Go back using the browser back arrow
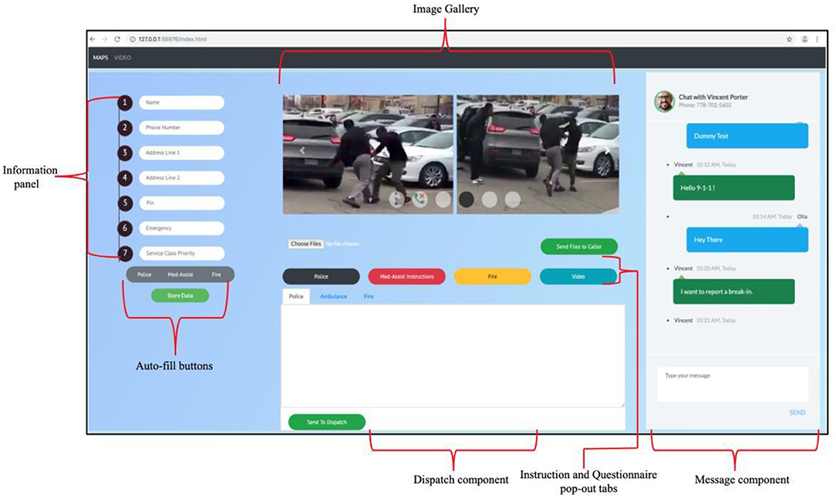Image resolution: width=836 pixels, height=498 pixels. tap(93, 39)
